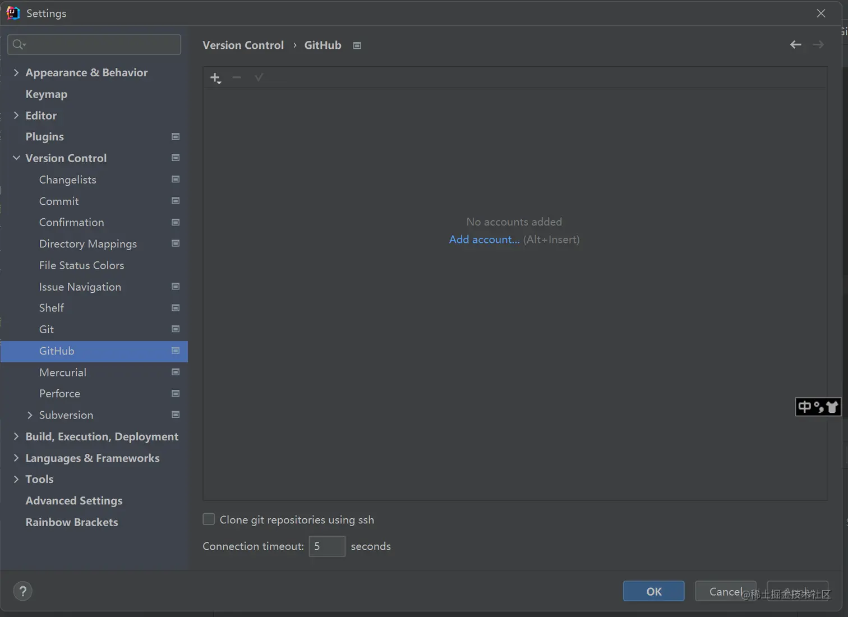Open Issue Navigation settings

pos(80,287)
